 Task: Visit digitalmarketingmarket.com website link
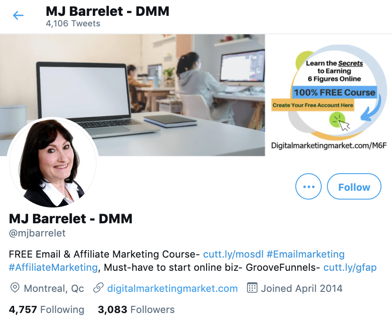point(172,288)
